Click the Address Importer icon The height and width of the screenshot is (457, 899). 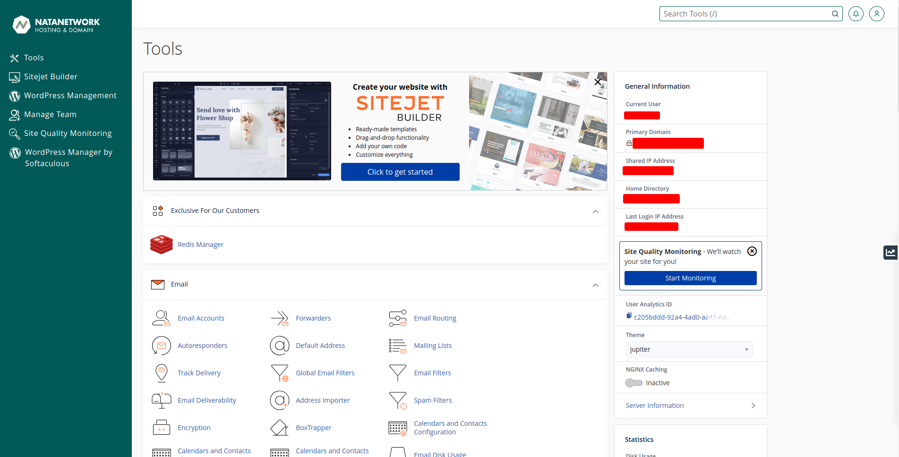click(279, 400)
